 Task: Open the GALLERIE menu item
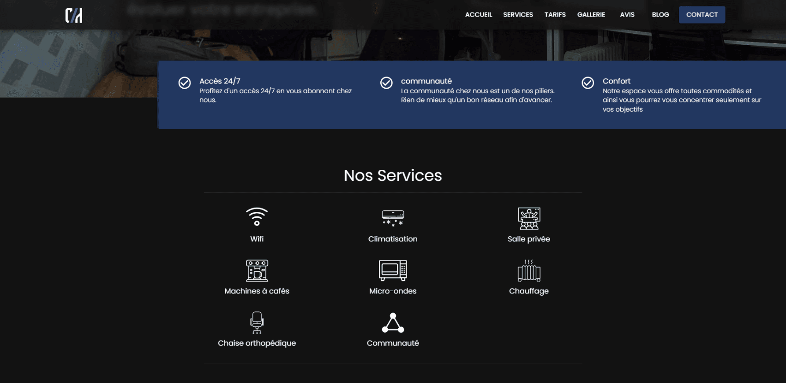(x=591, y=15)
